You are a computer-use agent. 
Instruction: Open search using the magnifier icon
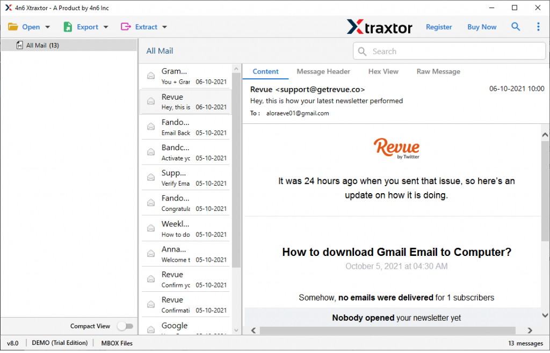click(x=515, y=26)
